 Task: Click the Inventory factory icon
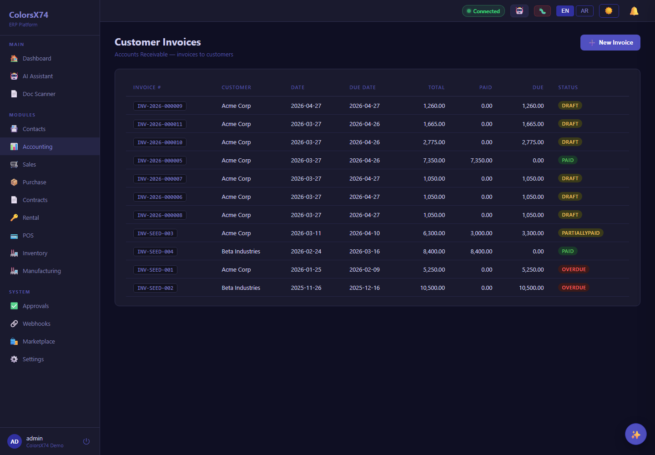coord(14,253)
